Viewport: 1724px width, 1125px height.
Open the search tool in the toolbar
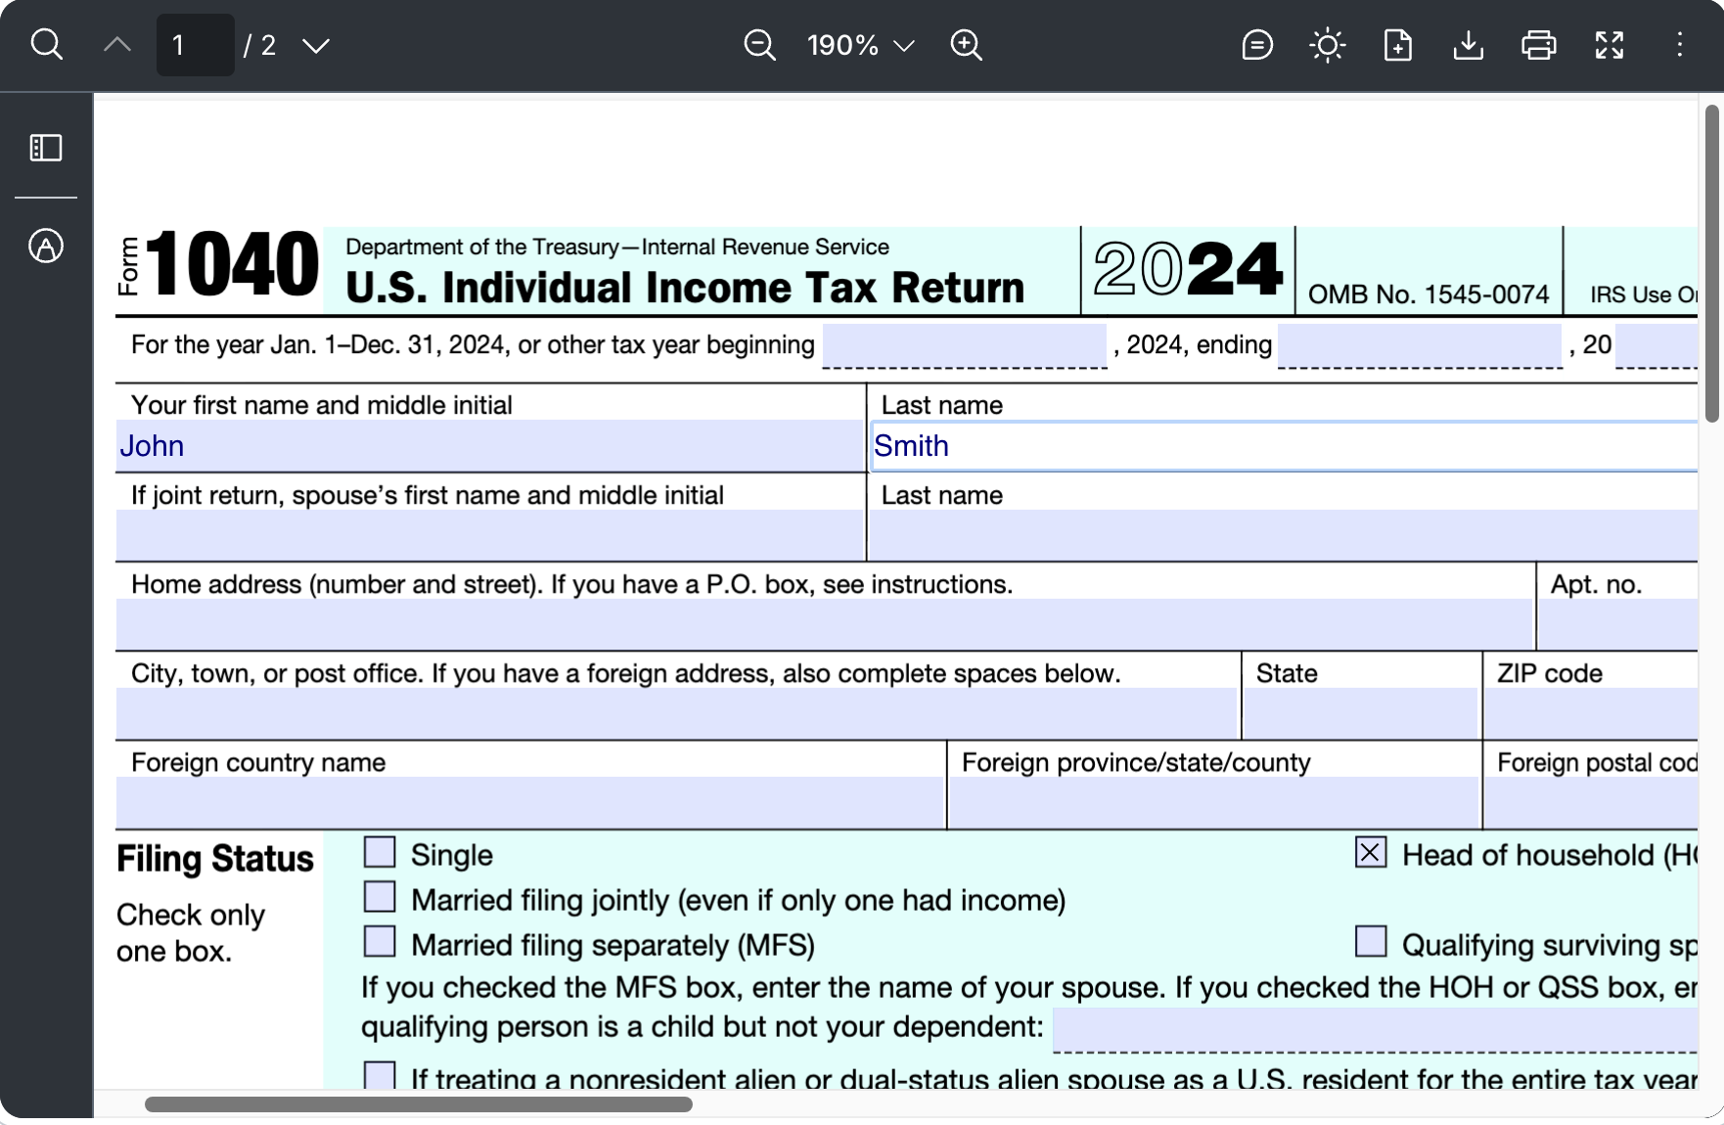pos(46,45)
